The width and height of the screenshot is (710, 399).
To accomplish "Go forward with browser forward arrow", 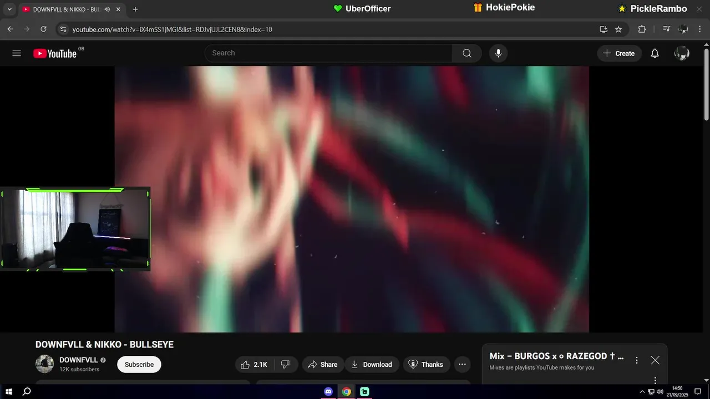I will (x=27, y=29).
